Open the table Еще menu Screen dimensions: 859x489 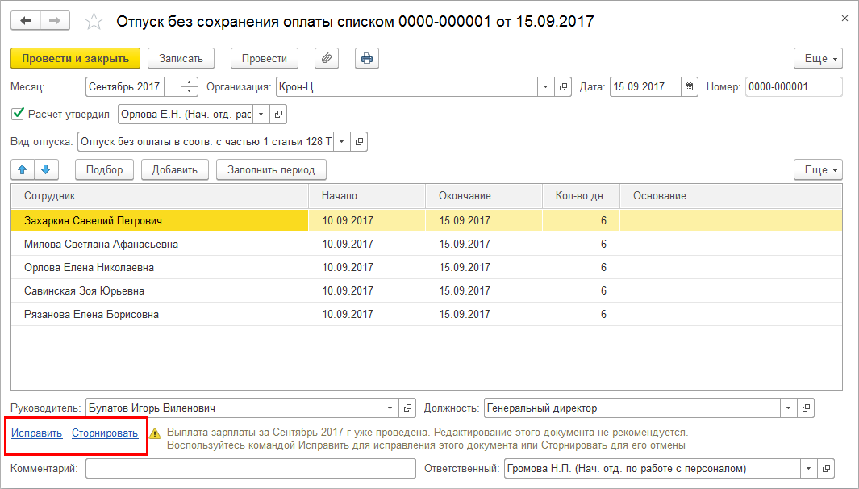coord(818,169)
